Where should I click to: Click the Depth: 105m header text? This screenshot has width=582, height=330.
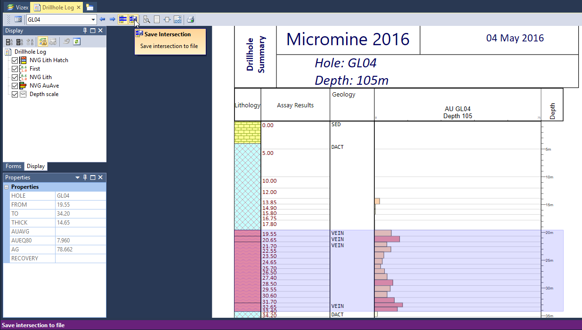[x=352, y=80]
